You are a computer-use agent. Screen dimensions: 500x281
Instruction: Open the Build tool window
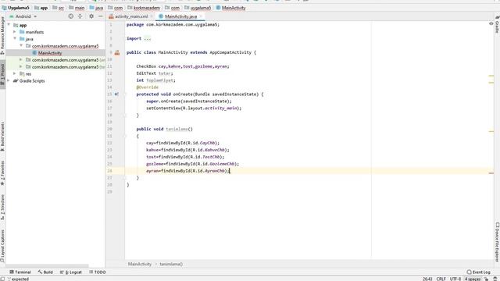click(45, 272)
